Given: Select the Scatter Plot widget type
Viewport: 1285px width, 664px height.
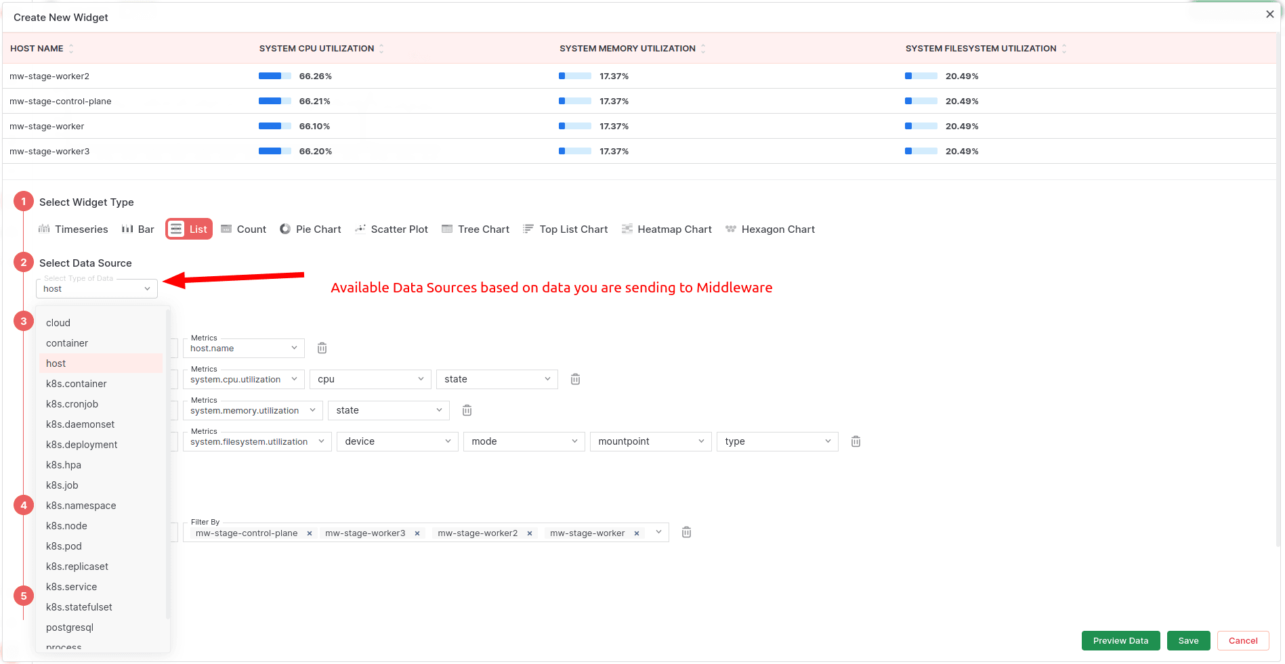Looking at the screenshot, I should tap(391, 229).
